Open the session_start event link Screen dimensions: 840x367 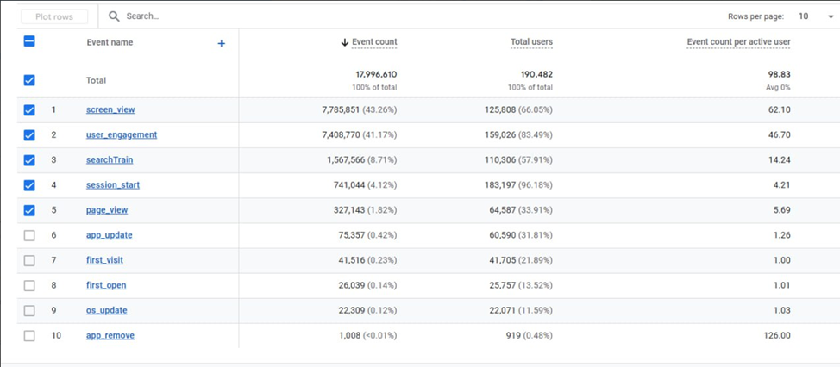[112, 185]
